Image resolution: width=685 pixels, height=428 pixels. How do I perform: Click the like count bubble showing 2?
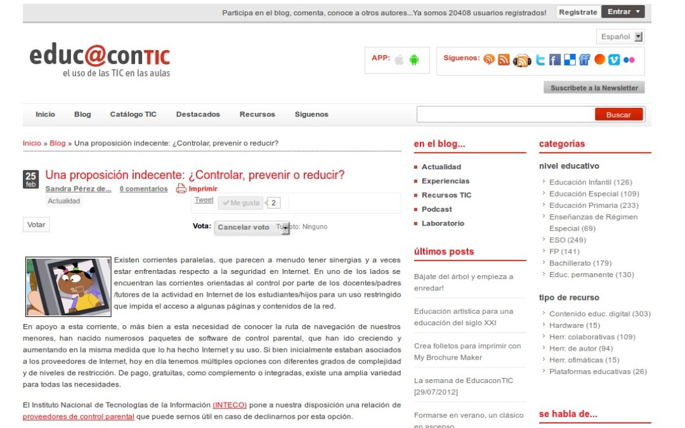273,203
